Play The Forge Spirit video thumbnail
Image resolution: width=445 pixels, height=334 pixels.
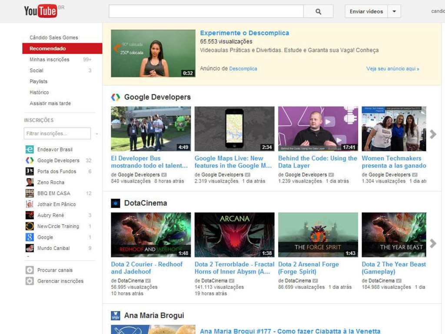point(318,234)
